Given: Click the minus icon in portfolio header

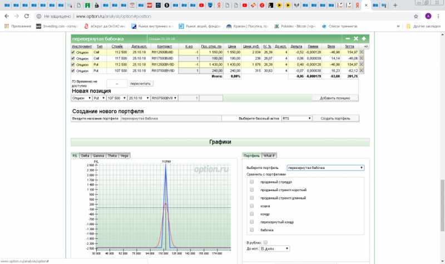Looking at the screenshot, I should coord(348,39).
